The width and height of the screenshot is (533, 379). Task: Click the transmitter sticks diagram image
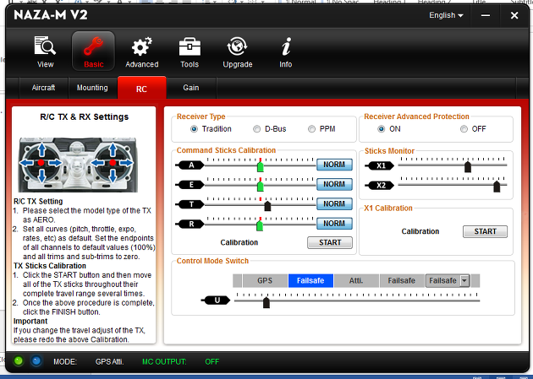click(78, 165)
